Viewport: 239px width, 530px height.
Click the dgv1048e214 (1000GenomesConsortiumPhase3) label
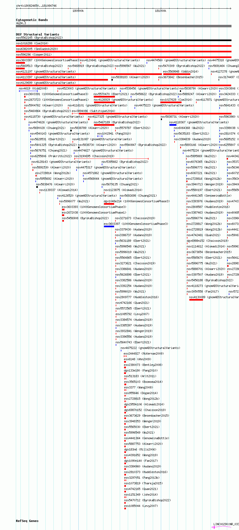point(137,201)
